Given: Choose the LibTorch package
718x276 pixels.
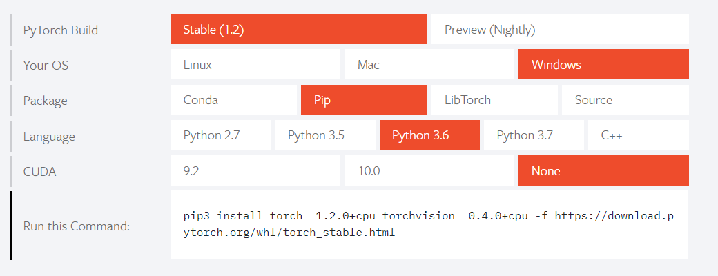Looking at the screenshot, I should [x=494, y=100].
